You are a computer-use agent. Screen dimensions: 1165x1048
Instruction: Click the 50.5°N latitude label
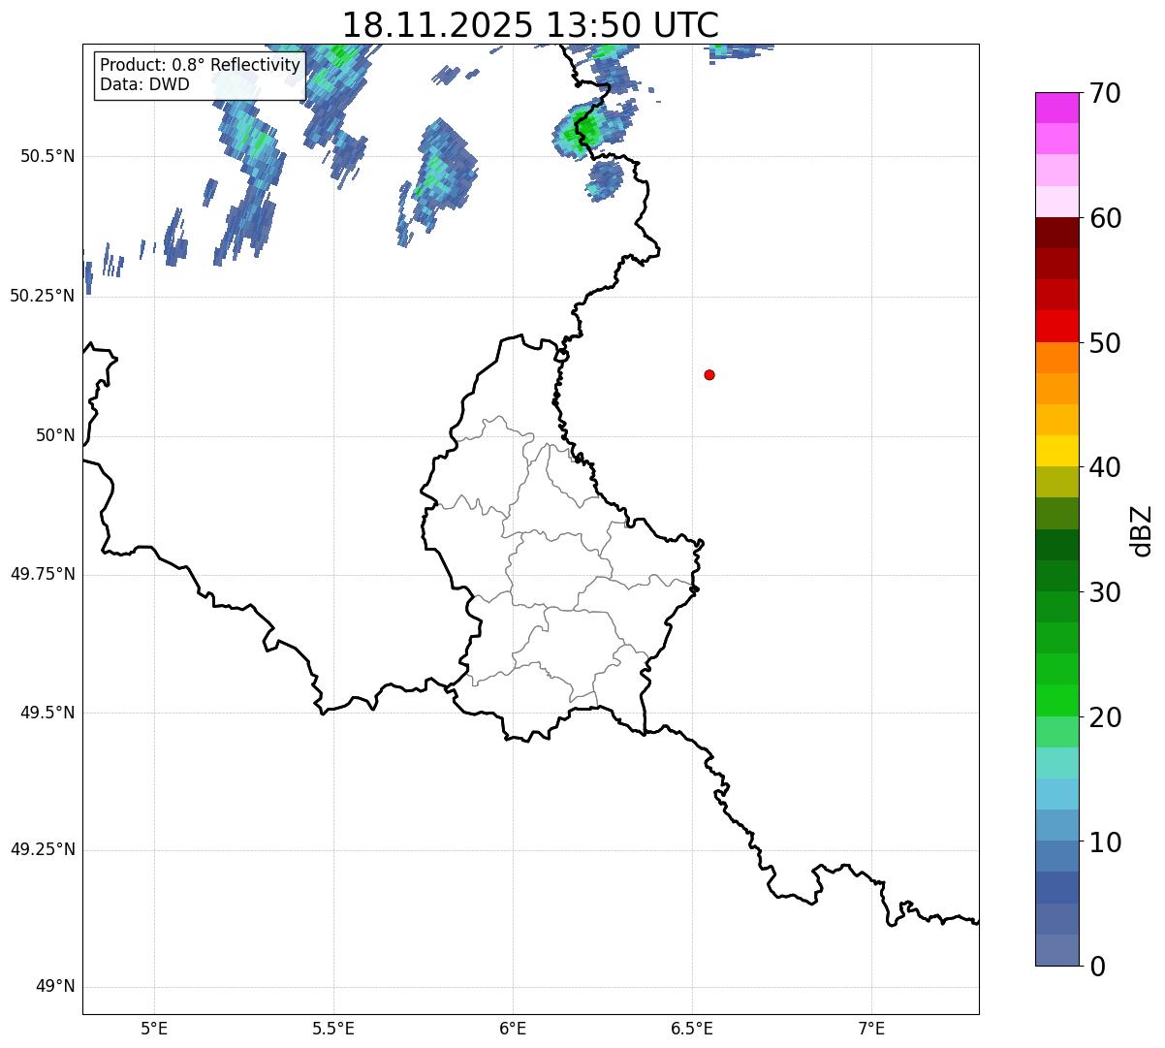(47, 157)
